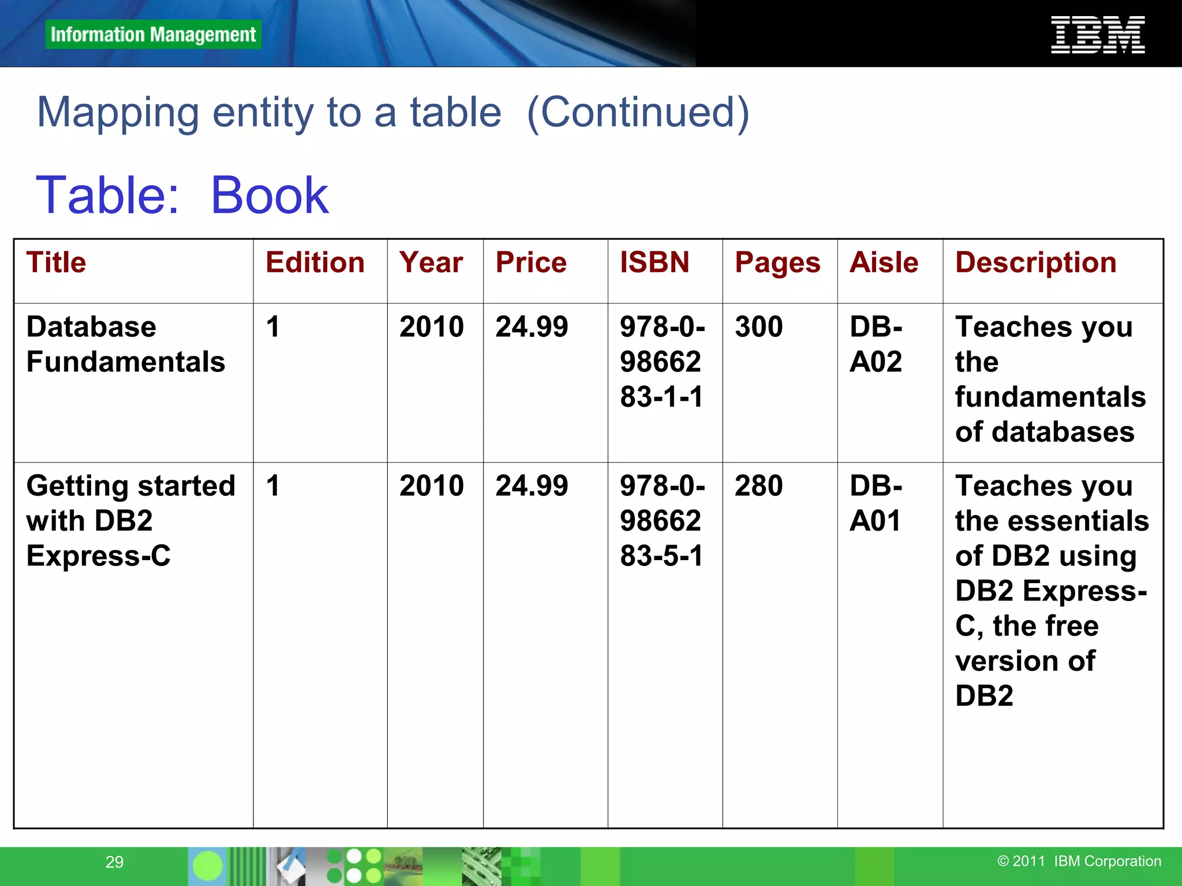Click the green circle footer thumbnail
The height and width of the screenshot is (886, 1182).
click(x=207, y=866)
